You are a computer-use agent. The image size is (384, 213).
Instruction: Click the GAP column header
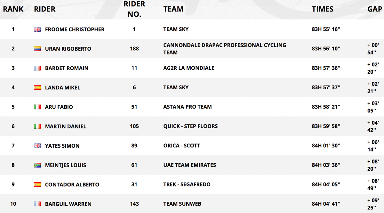[x=374, y=9]
